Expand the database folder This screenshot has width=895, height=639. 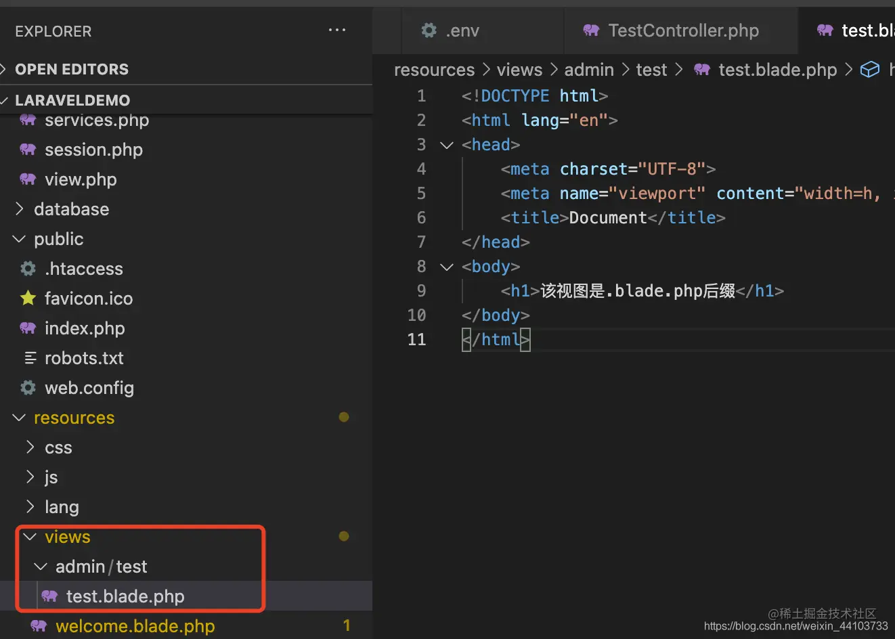[20, 209]
